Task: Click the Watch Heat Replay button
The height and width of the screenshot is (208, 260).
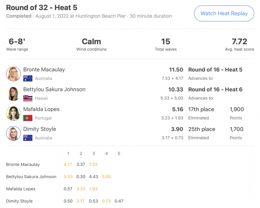Action: [x=224, y=13]
